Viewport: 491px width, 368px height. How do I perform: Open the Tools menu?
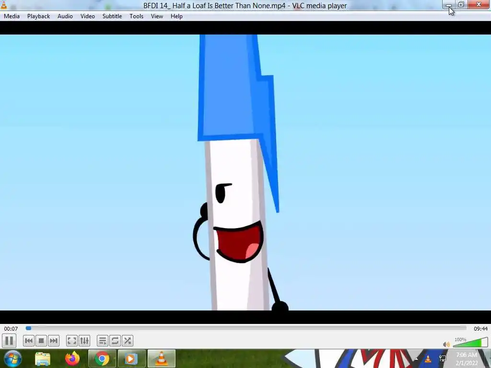click(137, 16)
